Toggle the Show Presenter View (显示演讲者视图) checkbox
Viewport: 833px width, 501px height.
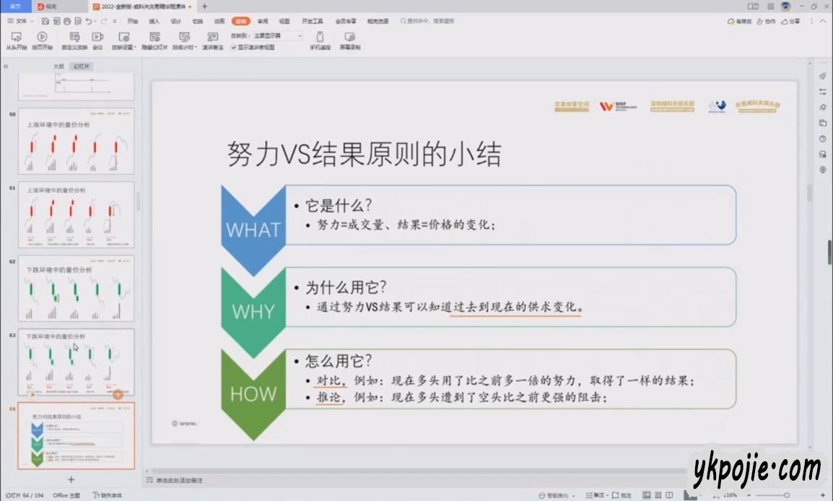coord(233,48)
